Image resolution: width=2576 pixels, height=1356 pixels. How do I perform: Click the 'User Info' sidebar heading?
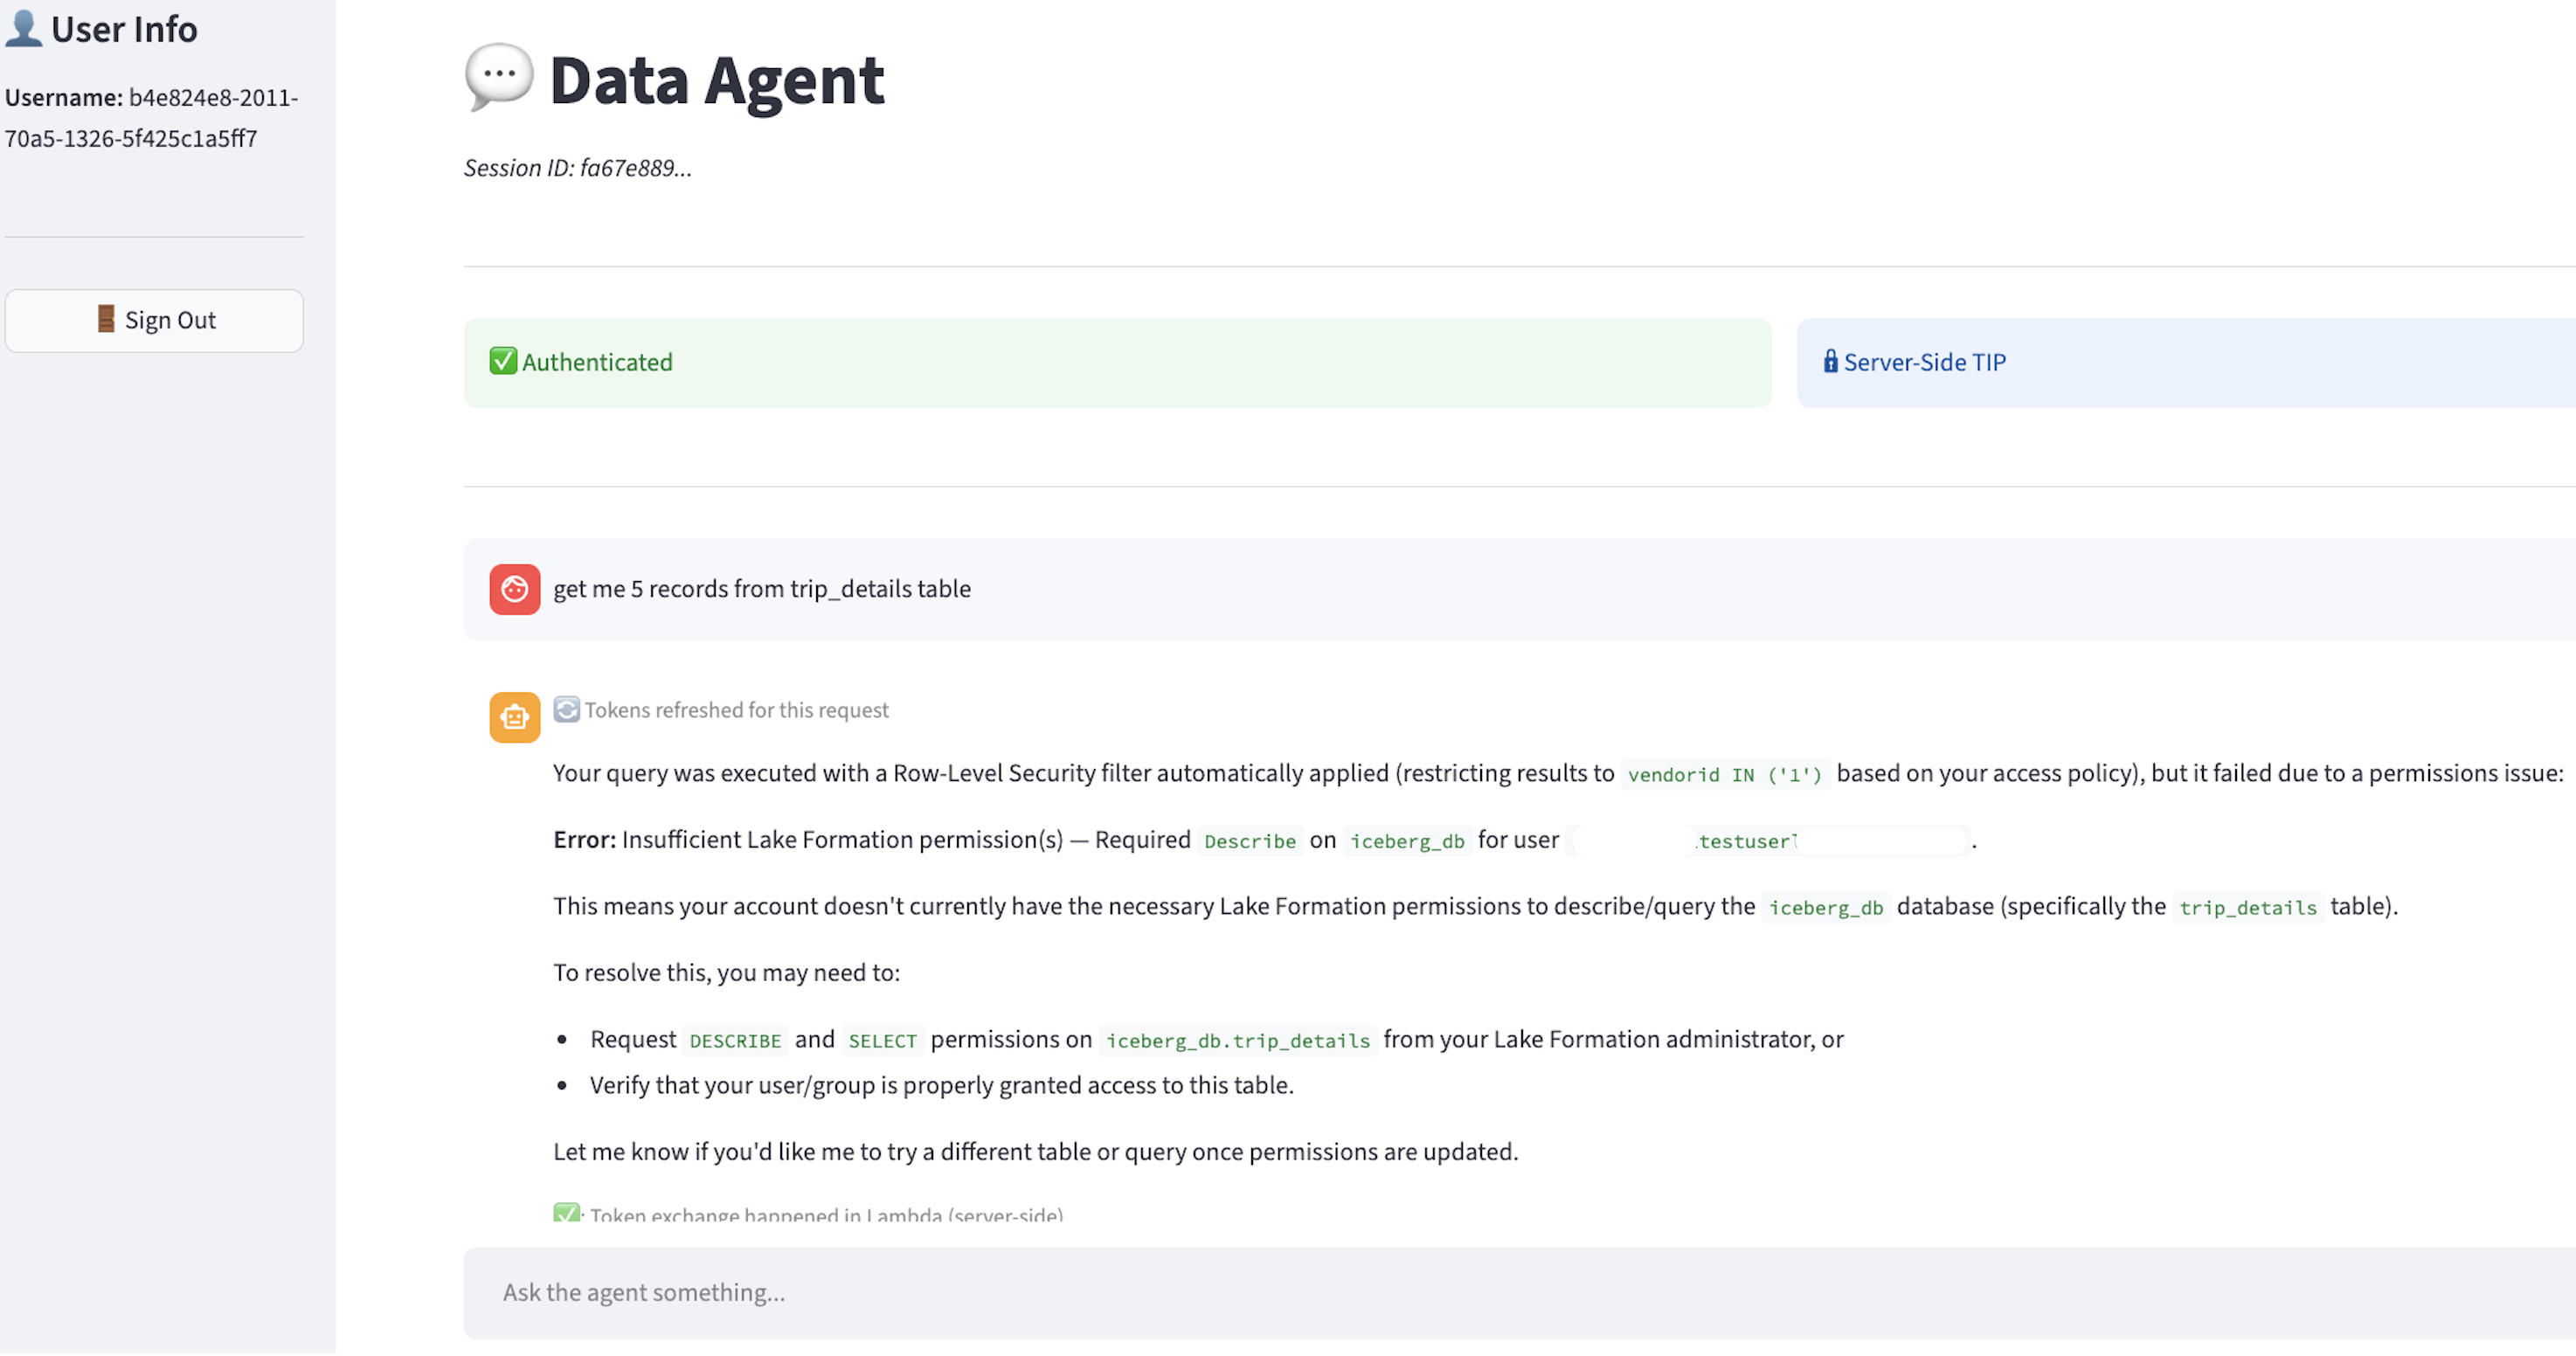124,29
